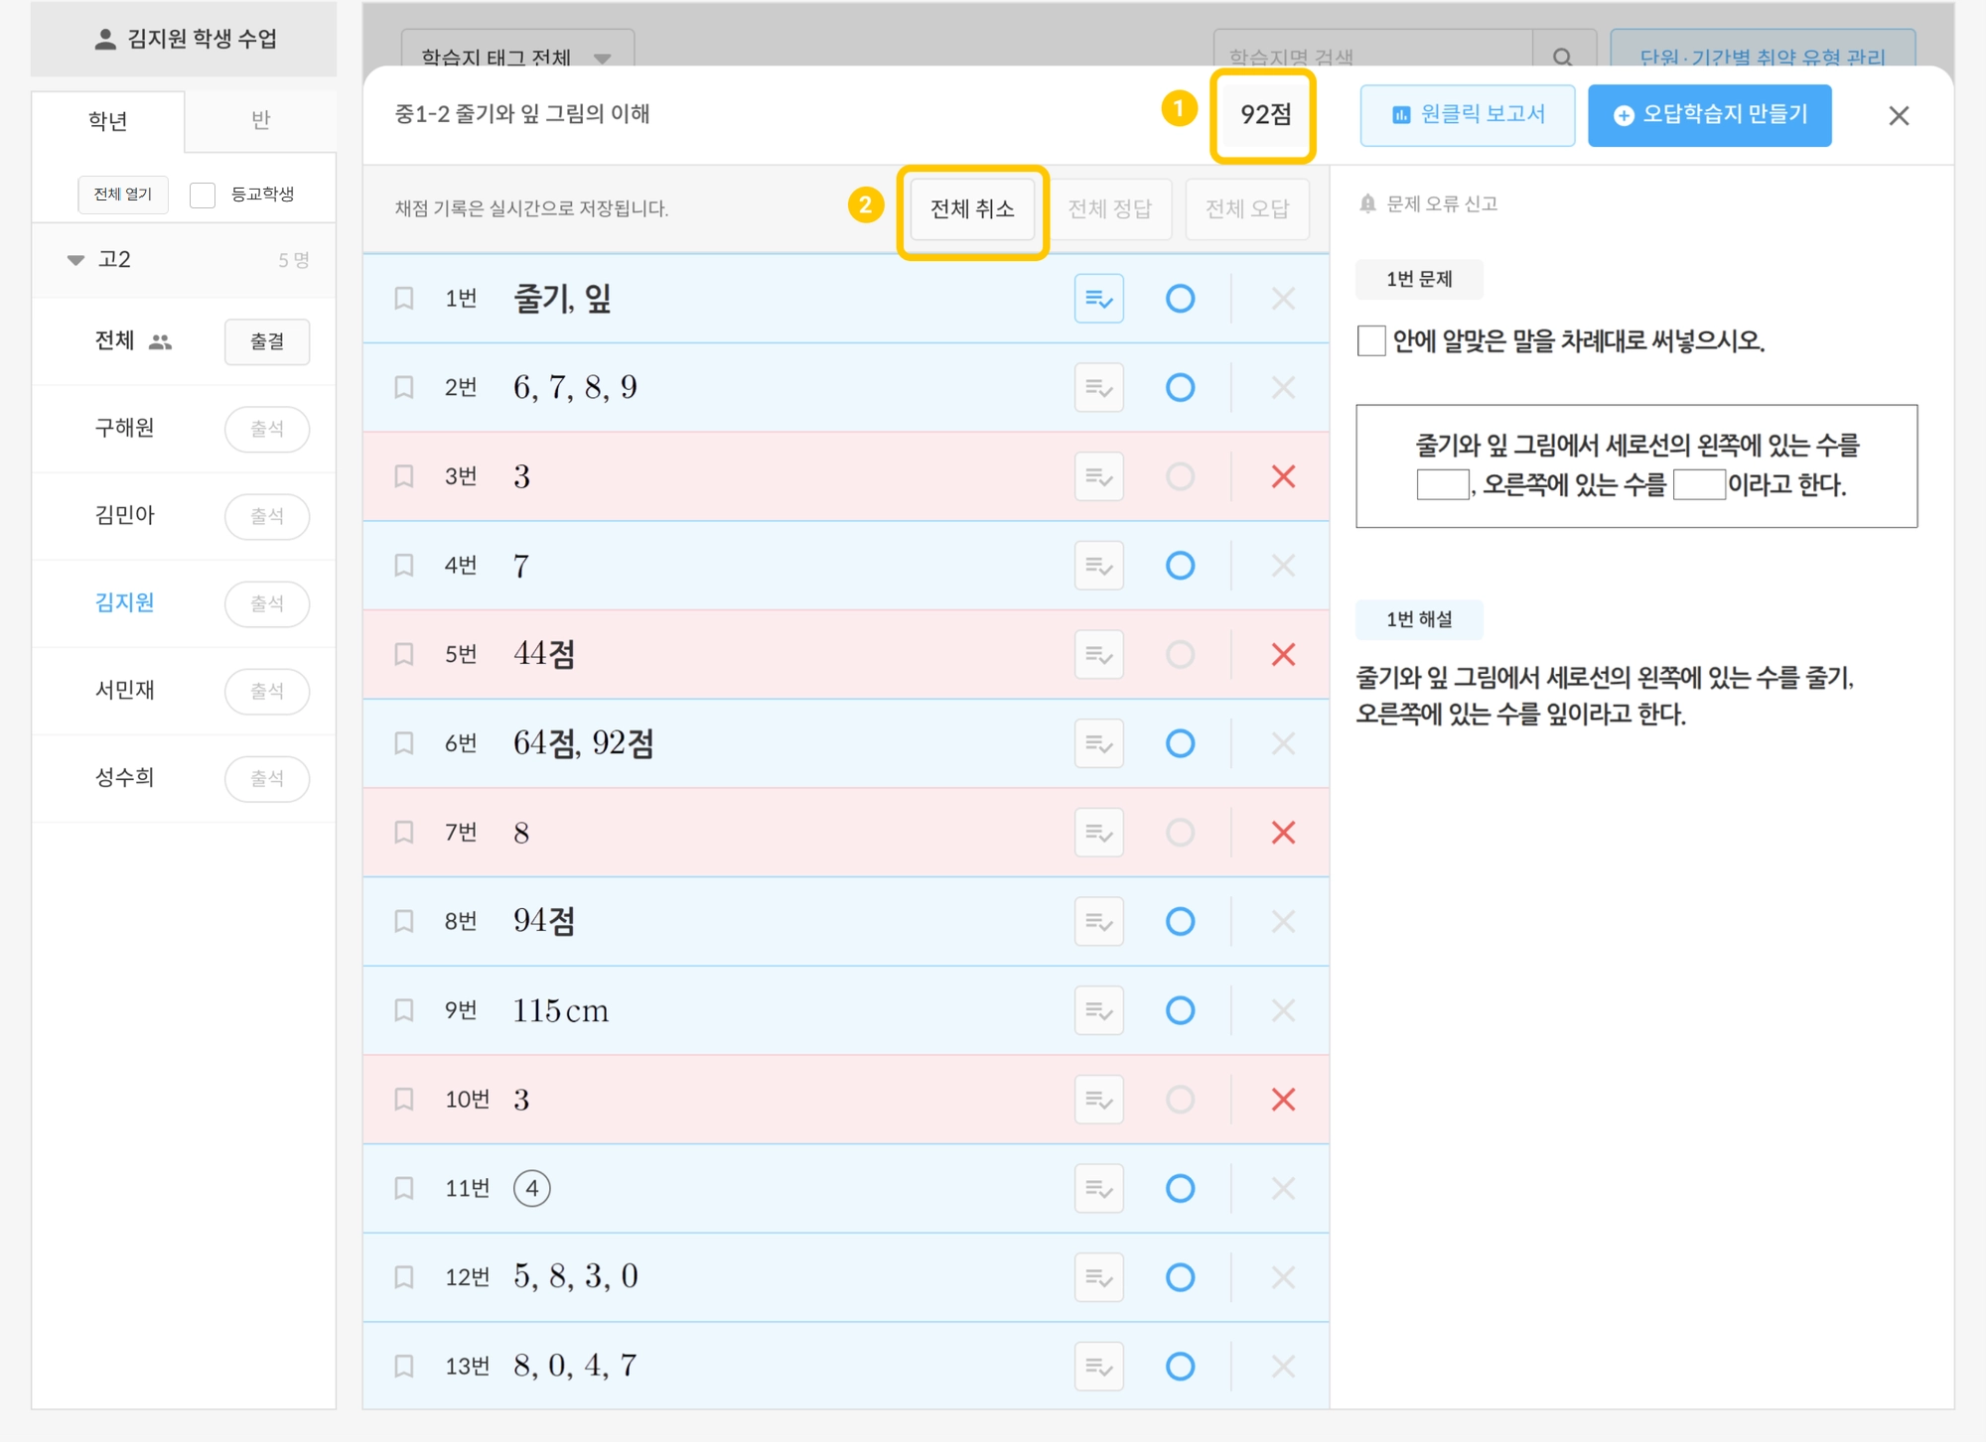Click the 전체 열기 expand-all button
This screenshot has width=1986, height=1442.
click(122, 195)
